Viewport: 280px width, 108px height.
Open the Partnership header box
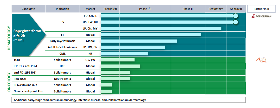(262, 9)
